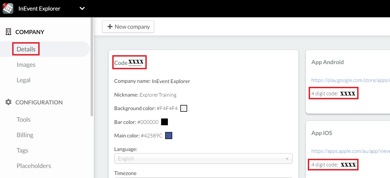This screenshot has width=390, height=178.
Task: Click the Company name: InEvent Explorer line
Action: click(x=152, y=81)
